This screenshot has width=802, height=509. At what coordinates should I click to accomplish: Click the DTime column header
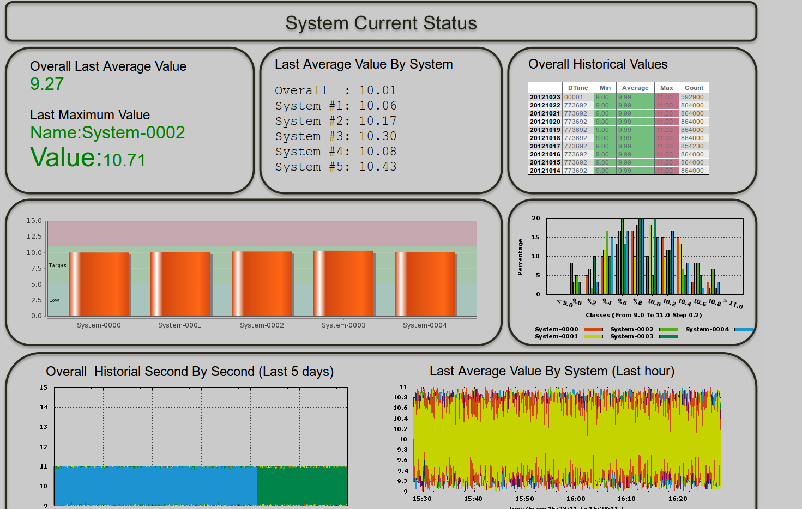click(577, 88)
